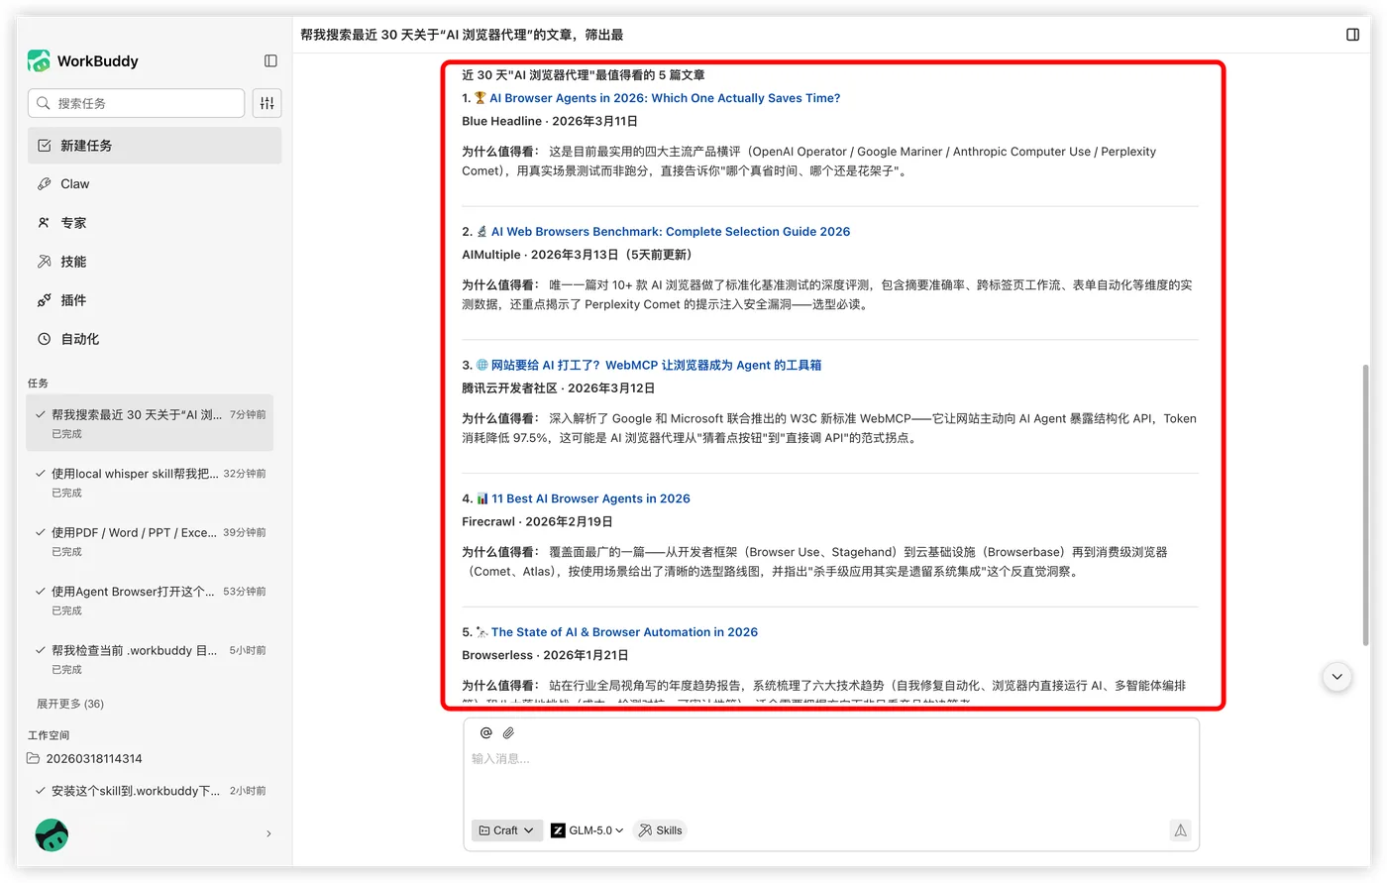
Task: Select task 使用Agent Browser打开这个…
Action: pyautogui.click(x=150, y=601)
